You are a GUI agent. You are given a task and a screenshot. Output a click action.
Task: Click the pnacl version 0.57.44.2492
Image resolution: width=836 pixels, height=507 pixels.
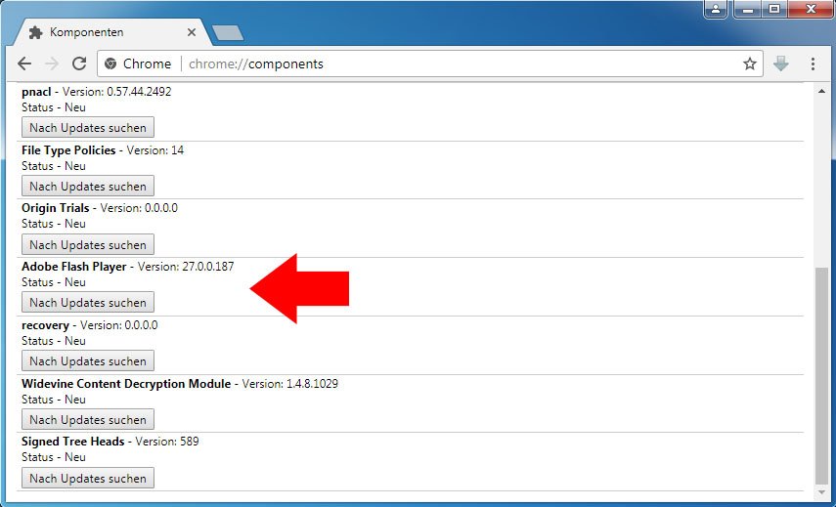139,92
